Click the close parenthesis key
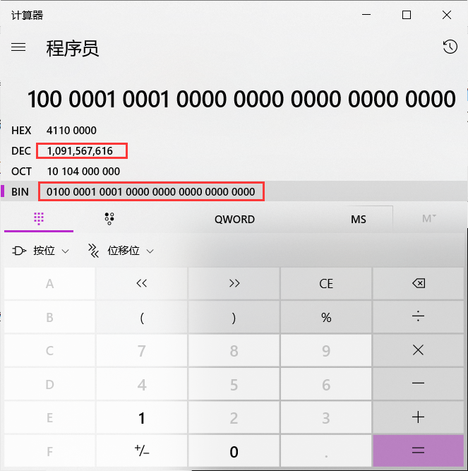This screenshot has width=468, height=471. tap(234, 317)
